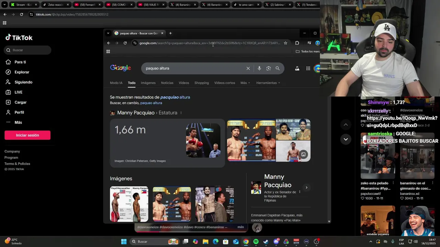Open Chrome extensions puzzle icon
This screenshot has height=247, width=440.
[x=297, y=43]
